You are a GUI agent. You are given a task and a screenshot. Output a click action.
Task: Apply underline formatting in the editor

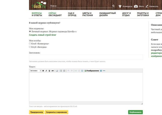[49, 71]
